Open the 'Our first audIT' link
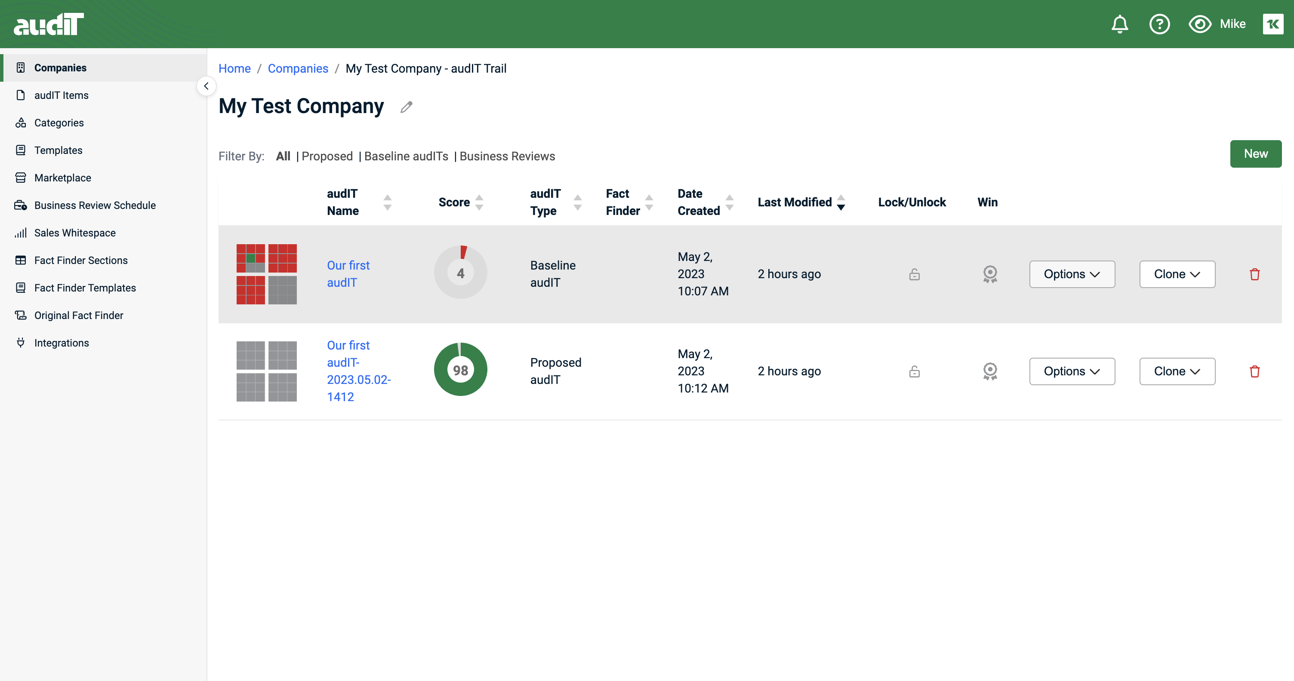The image size is (1294, 681). click(x=348, y=274)
